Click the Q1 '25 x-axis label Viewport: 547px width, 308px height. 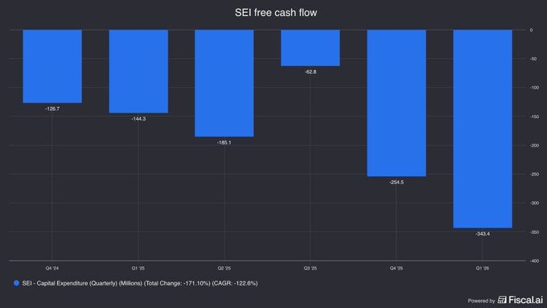coord(138,269)
